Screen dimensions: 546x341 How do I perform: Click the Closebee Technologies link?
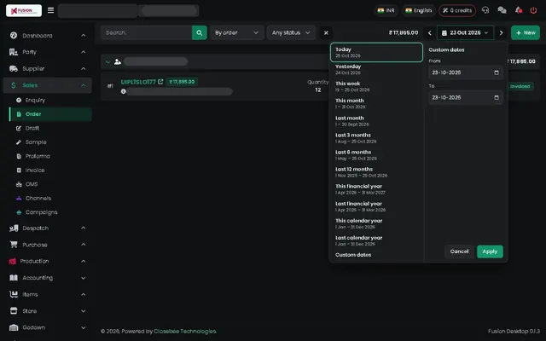185,332
